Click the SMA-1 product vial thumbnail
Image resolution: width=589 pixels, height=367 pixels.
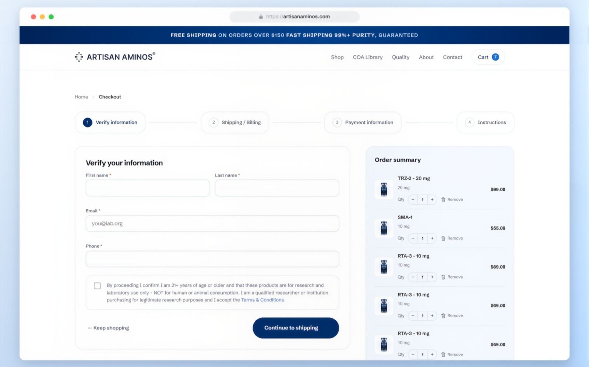pos(384,228)
